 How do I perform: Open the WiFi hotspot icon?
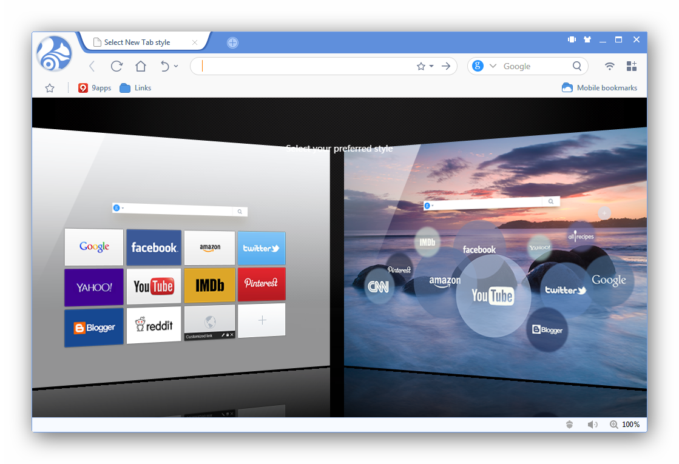(609, 66)
